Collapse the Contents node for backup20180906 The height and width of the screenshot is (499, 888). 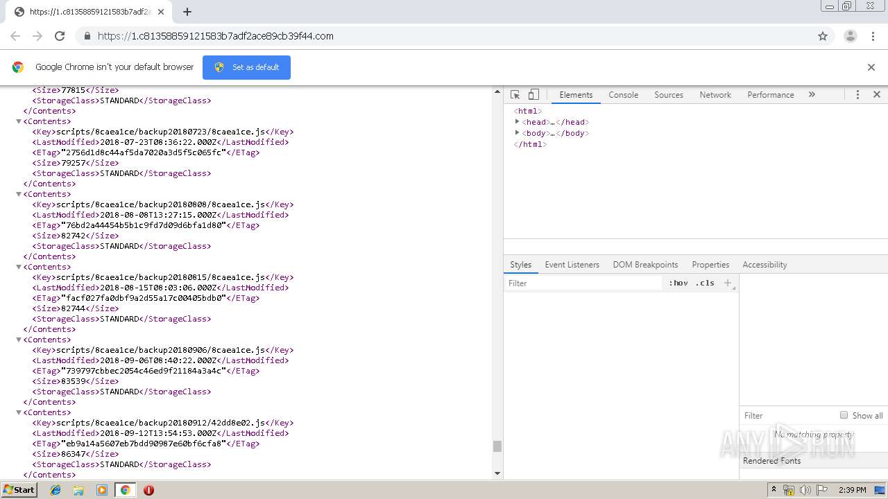point(19,340)
